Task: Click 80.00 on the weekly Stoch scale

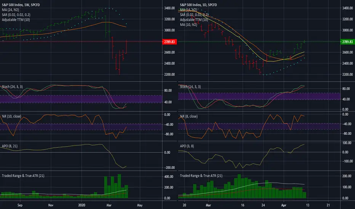Action: coord(168,90)
